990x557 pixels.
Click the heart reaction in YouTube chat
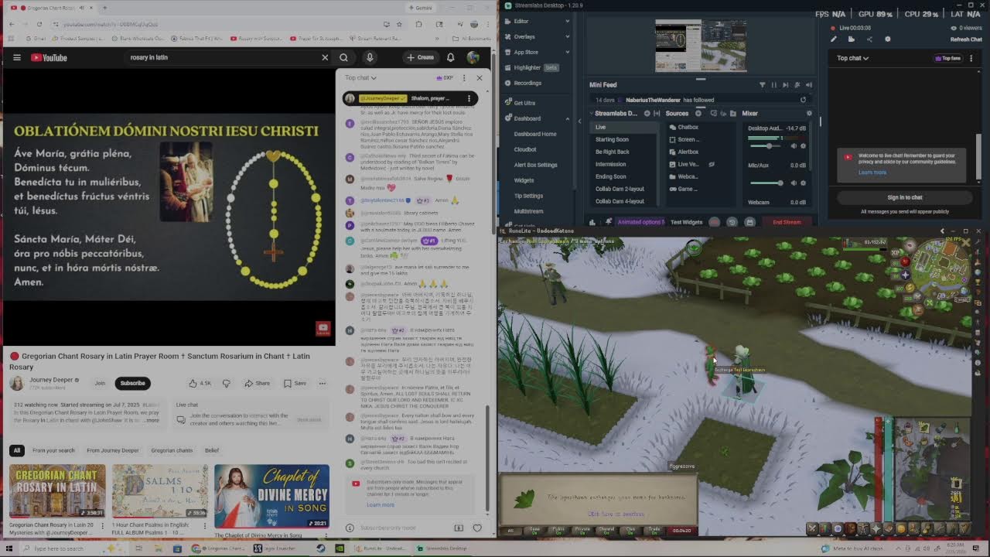pos(477,528)
